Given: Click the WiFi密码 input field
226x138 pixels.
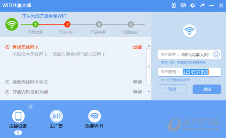Looking at the screenshot, I should point(189,72).
